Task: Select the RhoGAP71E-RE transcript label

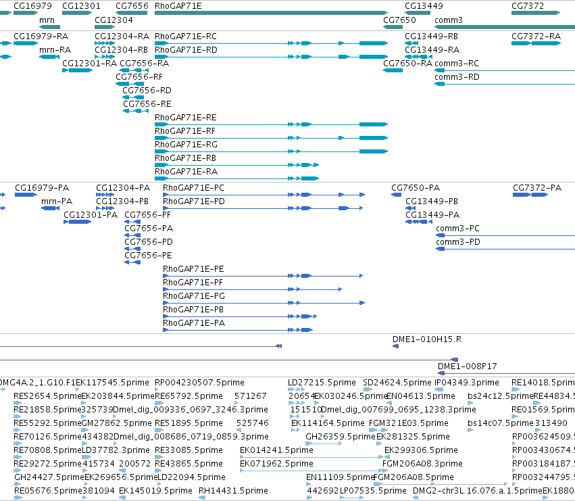Action: [x=186, y=118]
